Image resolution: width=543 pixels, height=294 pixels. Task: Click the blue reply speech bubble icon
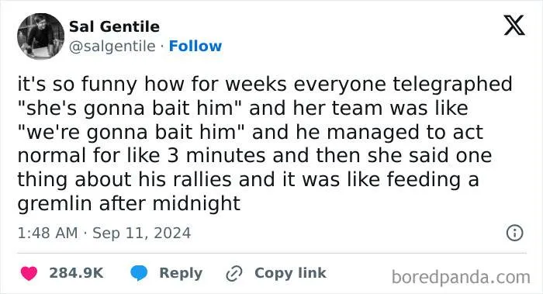pos(139,273)
